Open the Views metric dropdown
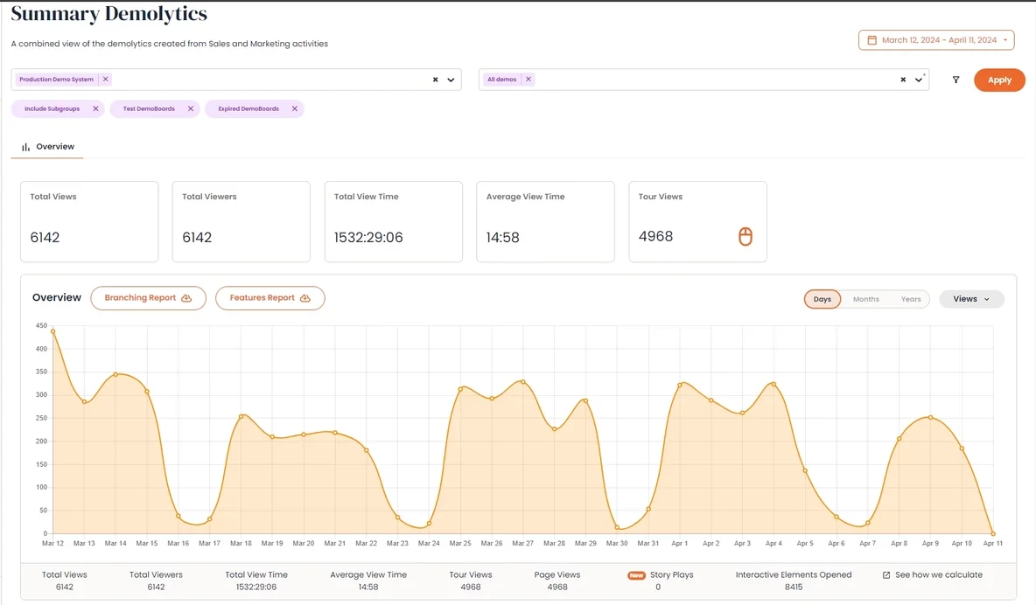This screenshot has height=605, width=1036. pyautogui.click(x=971, y=299)
